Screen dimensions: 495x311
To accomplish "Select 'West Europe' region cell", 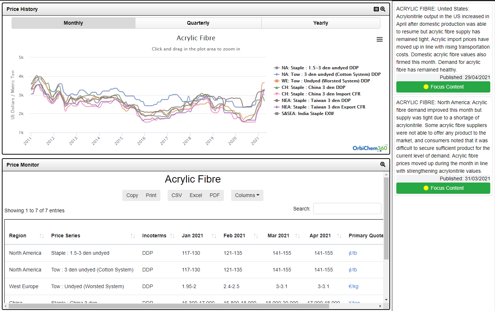I will pos(24,286).
